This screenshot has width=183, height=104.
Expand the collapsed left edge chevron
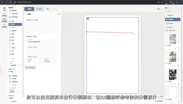(x=1, y=71)
